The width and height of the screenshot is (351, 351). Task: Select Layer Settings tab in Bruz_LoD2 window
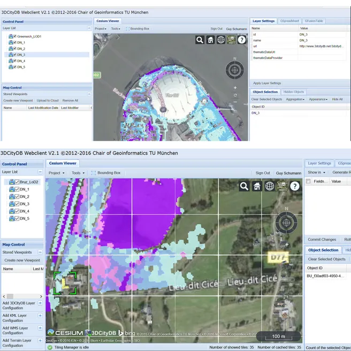point(319,163)
